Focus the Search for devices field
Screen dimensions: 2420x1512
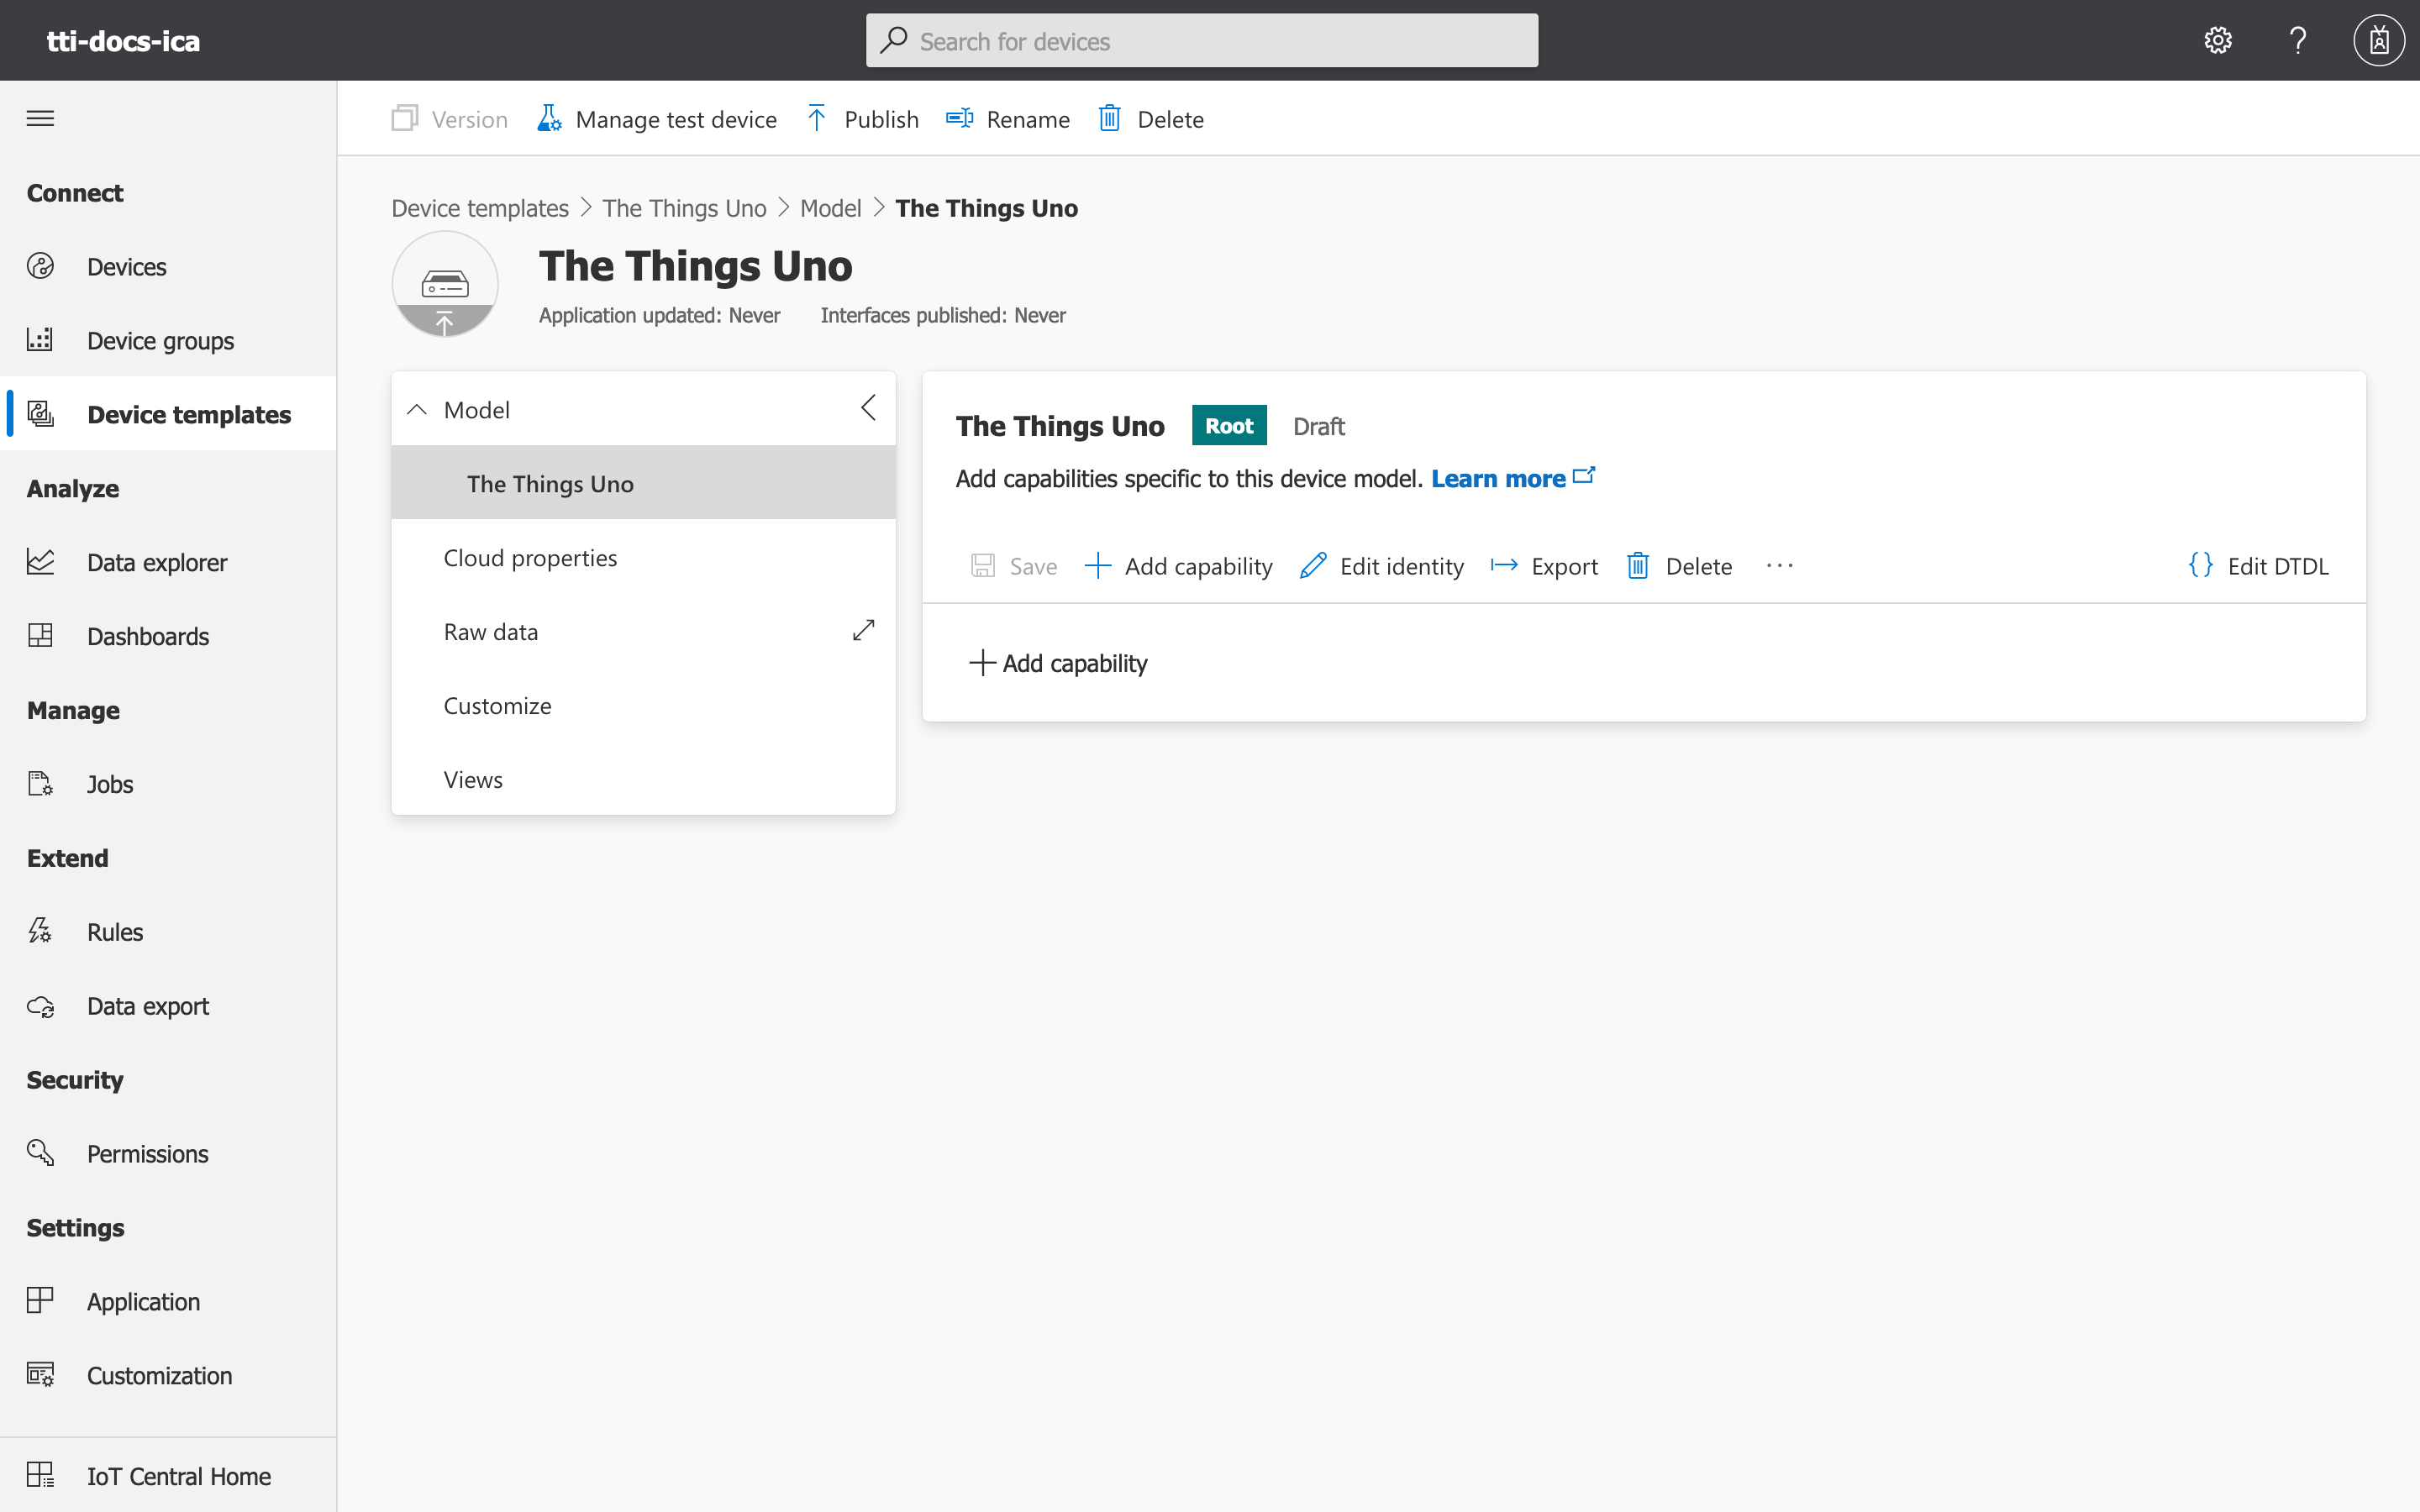pos(1202,40)
